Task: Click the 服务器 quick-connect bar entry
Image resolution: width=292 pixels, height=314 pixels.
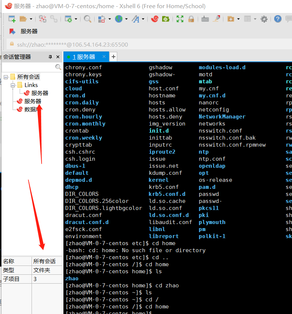Action: (29, 31)
